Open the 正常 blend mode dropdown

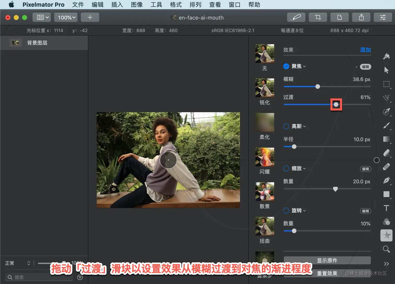[18, 263]
